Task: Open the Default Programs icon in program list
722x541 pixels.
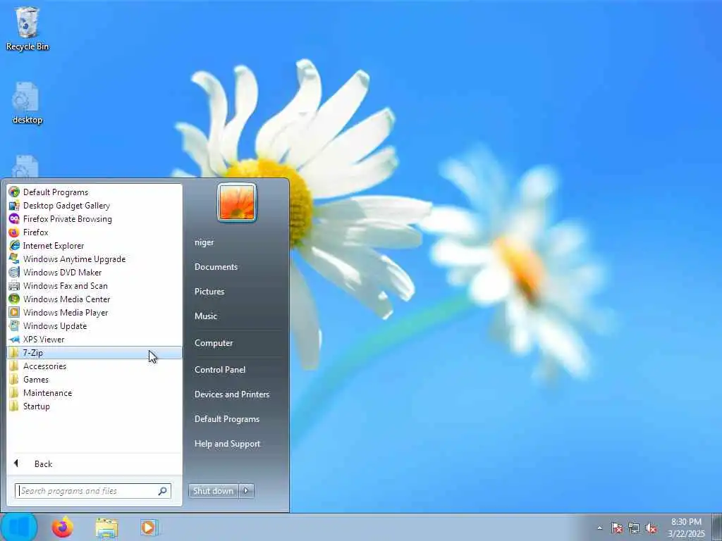Action: 14,192
